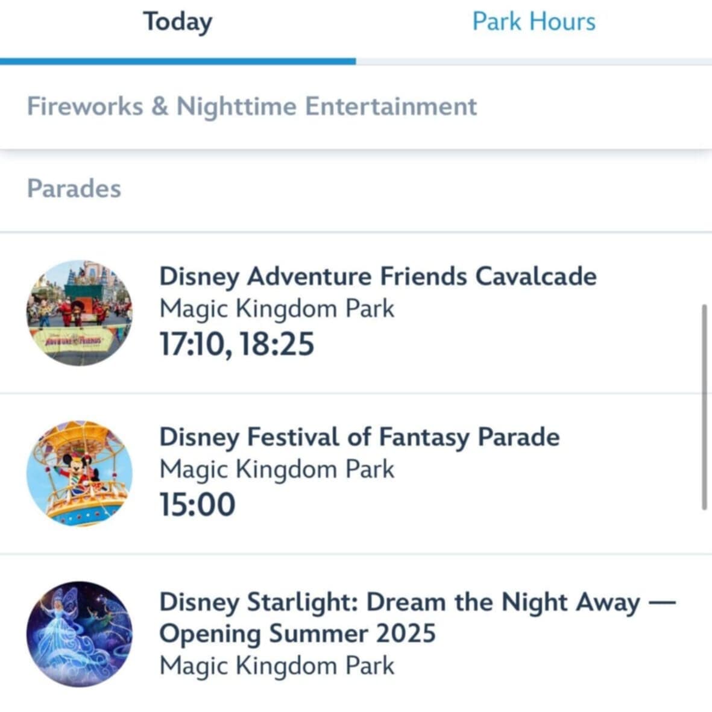Collapse the Parades section header
The image size is (712, 712).
coord(74,189)
